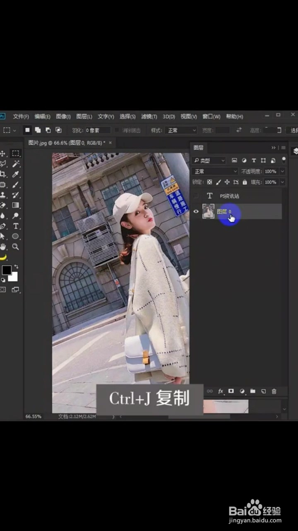Filter layers by shape layers

coord(263,161)
